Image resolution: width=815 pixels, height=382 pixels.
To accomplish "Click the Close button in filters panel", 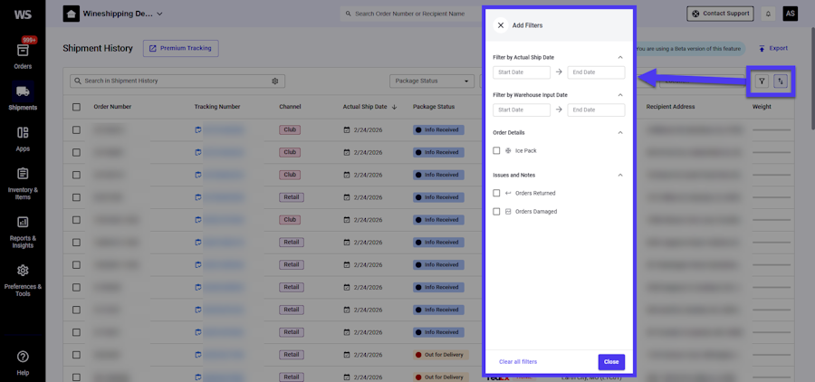I will 611,362.
